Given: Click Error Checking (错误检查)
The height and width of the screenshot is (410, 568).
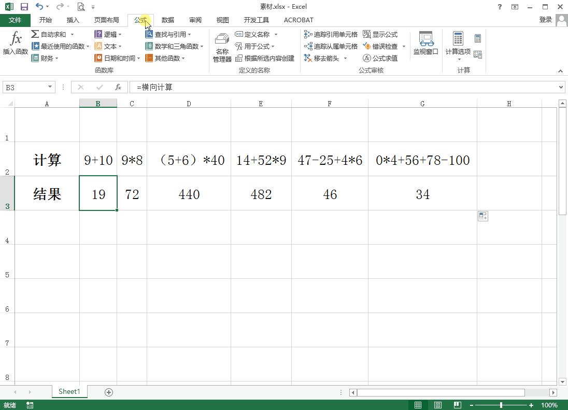Looking at the screenshot, I should click(x=380, y=46).
